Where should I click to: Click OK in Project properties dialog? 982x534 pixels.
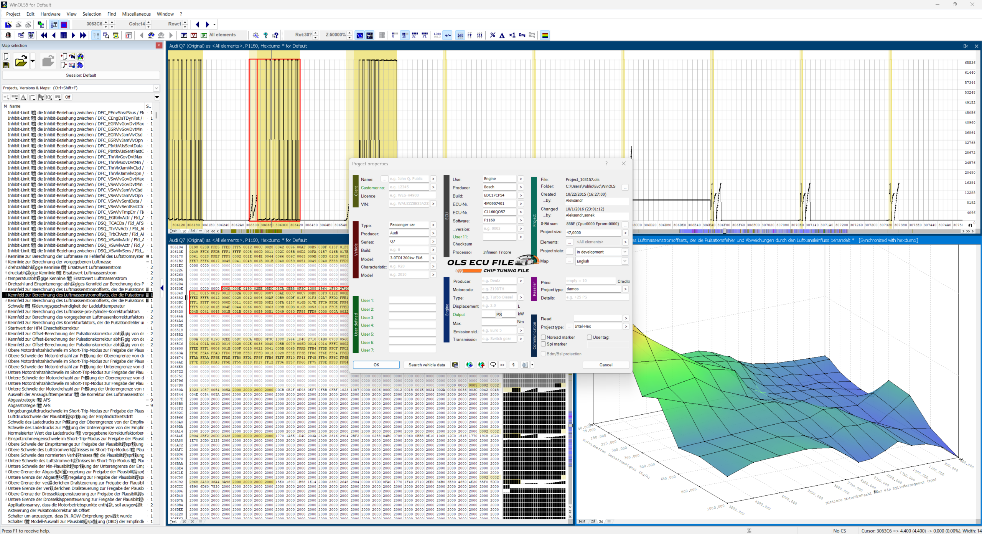coord(376,365)
